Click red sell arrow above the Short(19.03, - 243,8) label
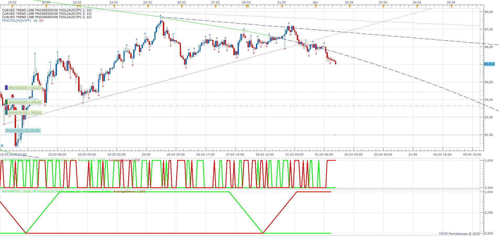Viewport: 499px width, 236px height. pyautogui.click(x=12, y=96)
